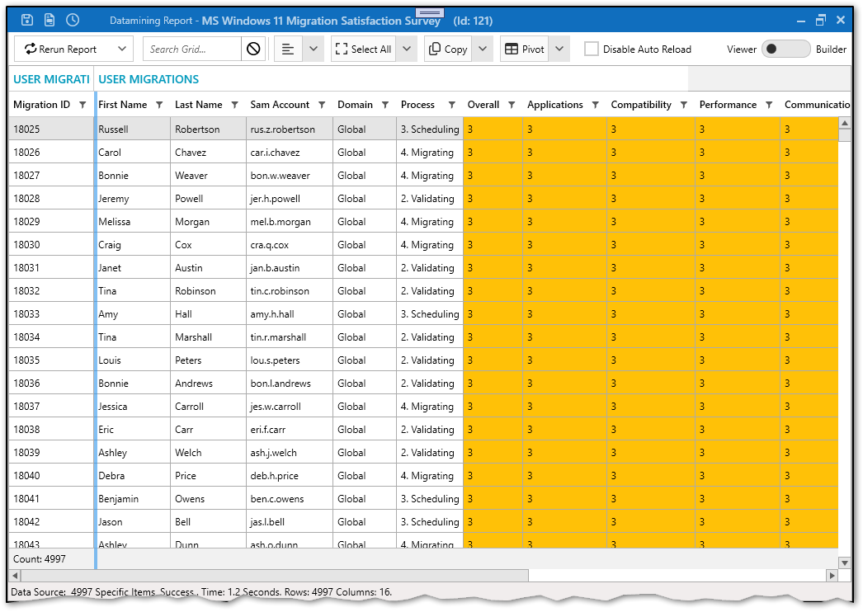
Task: Select the cell 'jas.l.bell'
Action: pos(290,522)
